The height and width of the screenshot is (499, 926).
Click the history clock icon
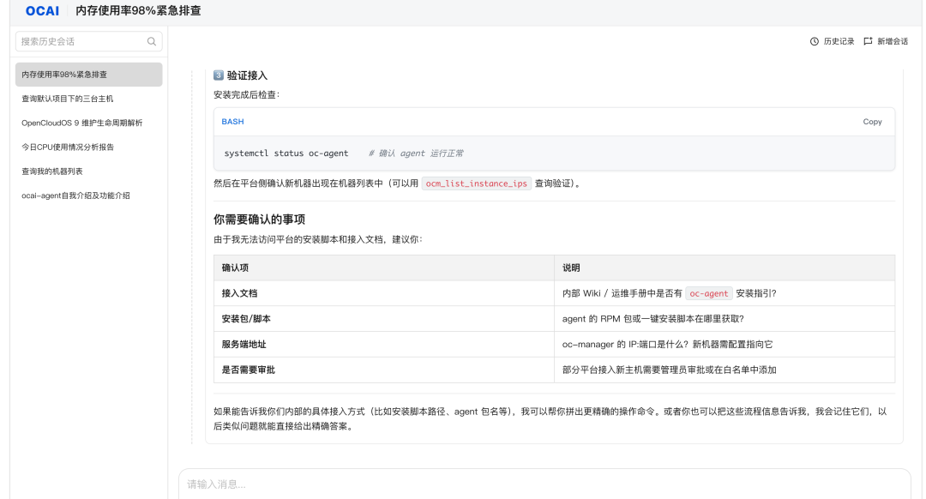pyautogui.click(x=815, y=41)
